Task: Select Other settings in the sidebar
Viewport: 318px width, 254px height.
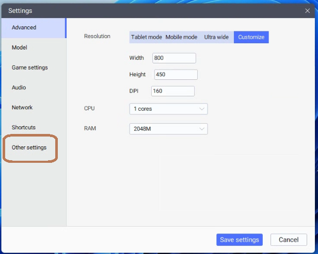Action: coord(29,147)
